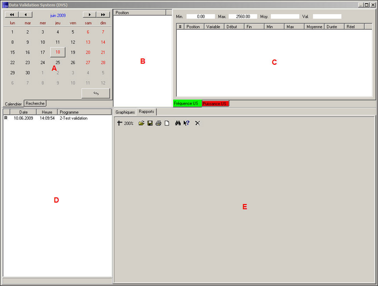Click the DVS application title bar icon

click(6, 5)
